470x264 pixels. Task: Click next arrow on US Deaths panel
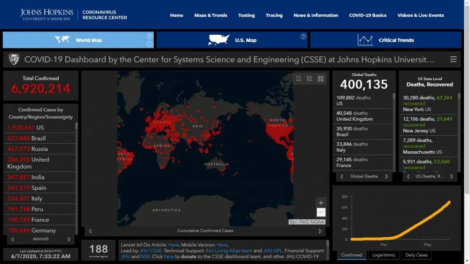point(452,177)
